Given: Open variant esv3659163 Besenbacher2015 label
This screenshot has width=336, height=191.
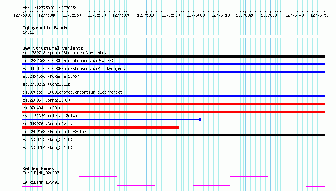Looking at the screenshot, I should tap(54, 132).
